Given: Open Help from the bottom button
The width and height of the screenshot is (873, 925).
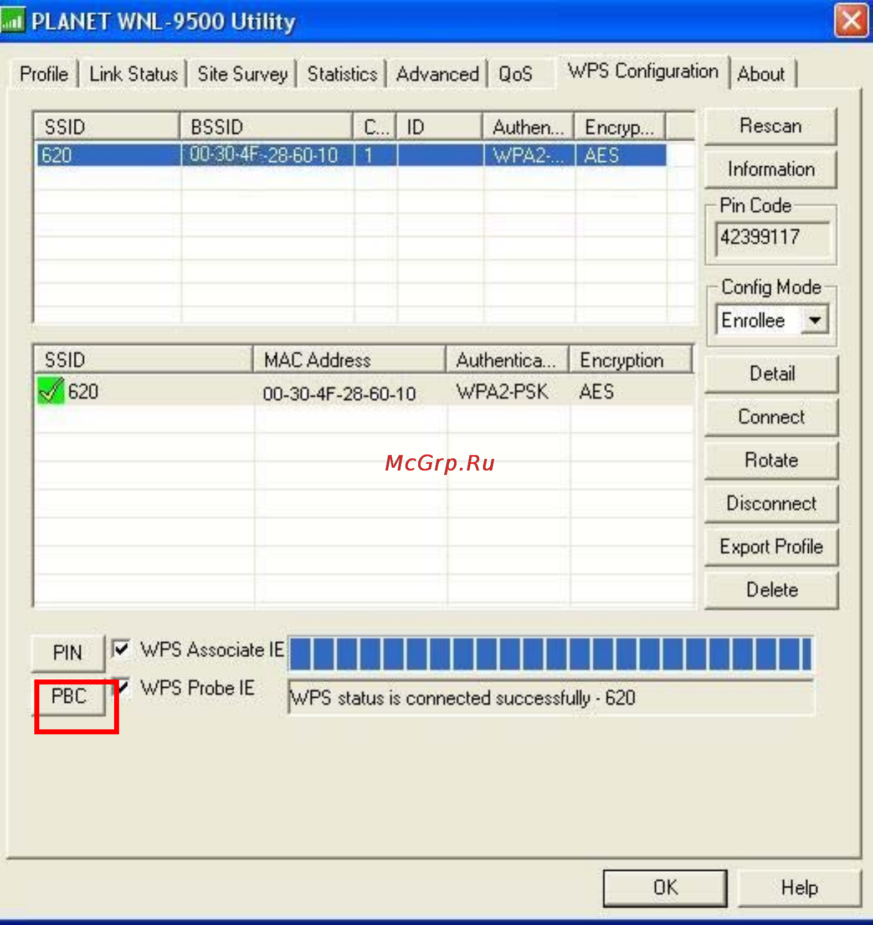Looking at the screenshot, I should click(x=799, y=887).
